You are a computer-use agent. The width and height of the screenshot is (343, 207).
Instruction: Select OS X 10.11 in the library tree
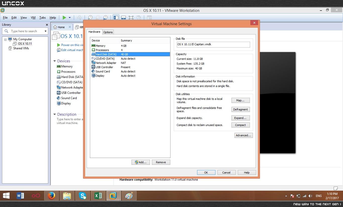(x=25, y=44)
